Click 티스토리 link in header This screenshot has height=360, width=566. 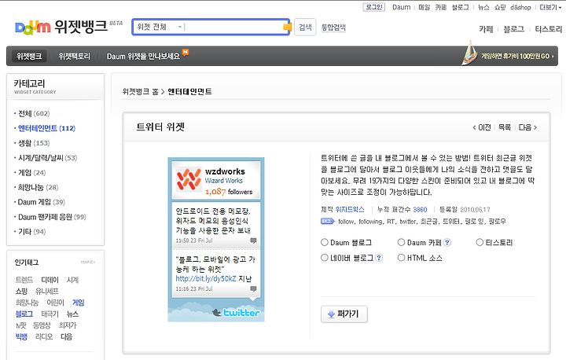pyautogui.click(x=549, y=29)
